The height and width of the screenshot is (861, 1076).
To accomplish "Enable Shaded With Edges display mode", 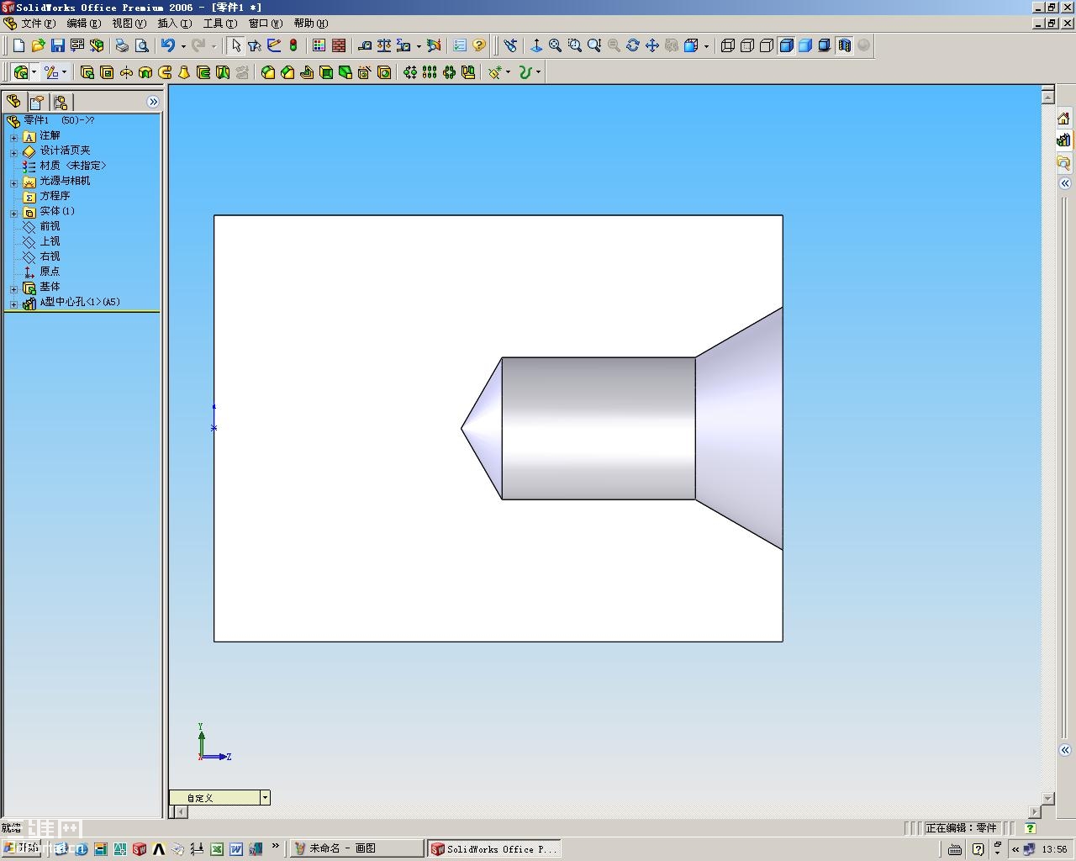I will coord(786,45).
